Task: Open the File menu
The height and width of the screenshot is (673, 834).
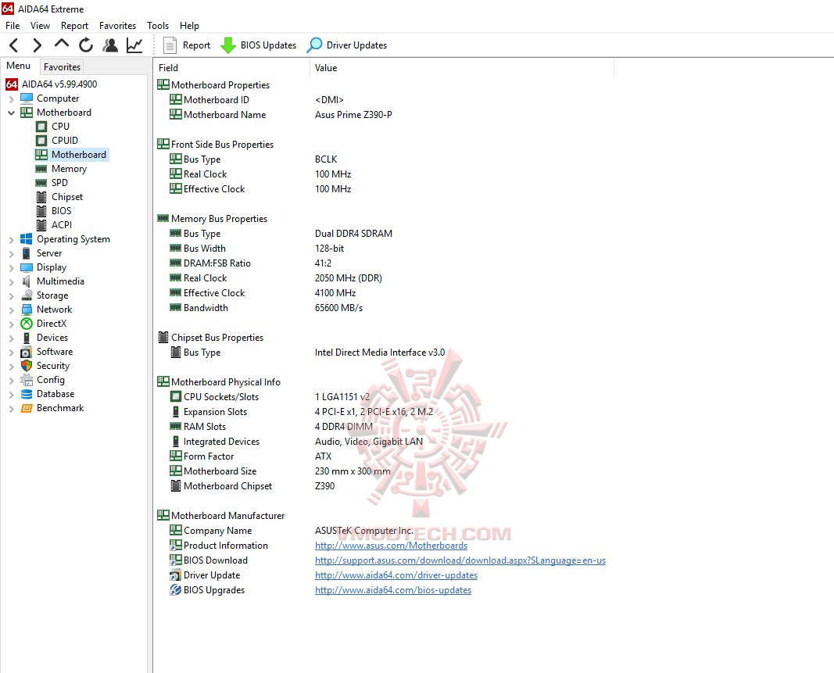Action: click(x=13, y=26)
